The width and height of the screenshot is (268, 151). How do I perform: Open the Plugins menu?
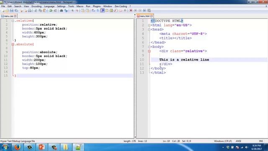tap(97, 6)
